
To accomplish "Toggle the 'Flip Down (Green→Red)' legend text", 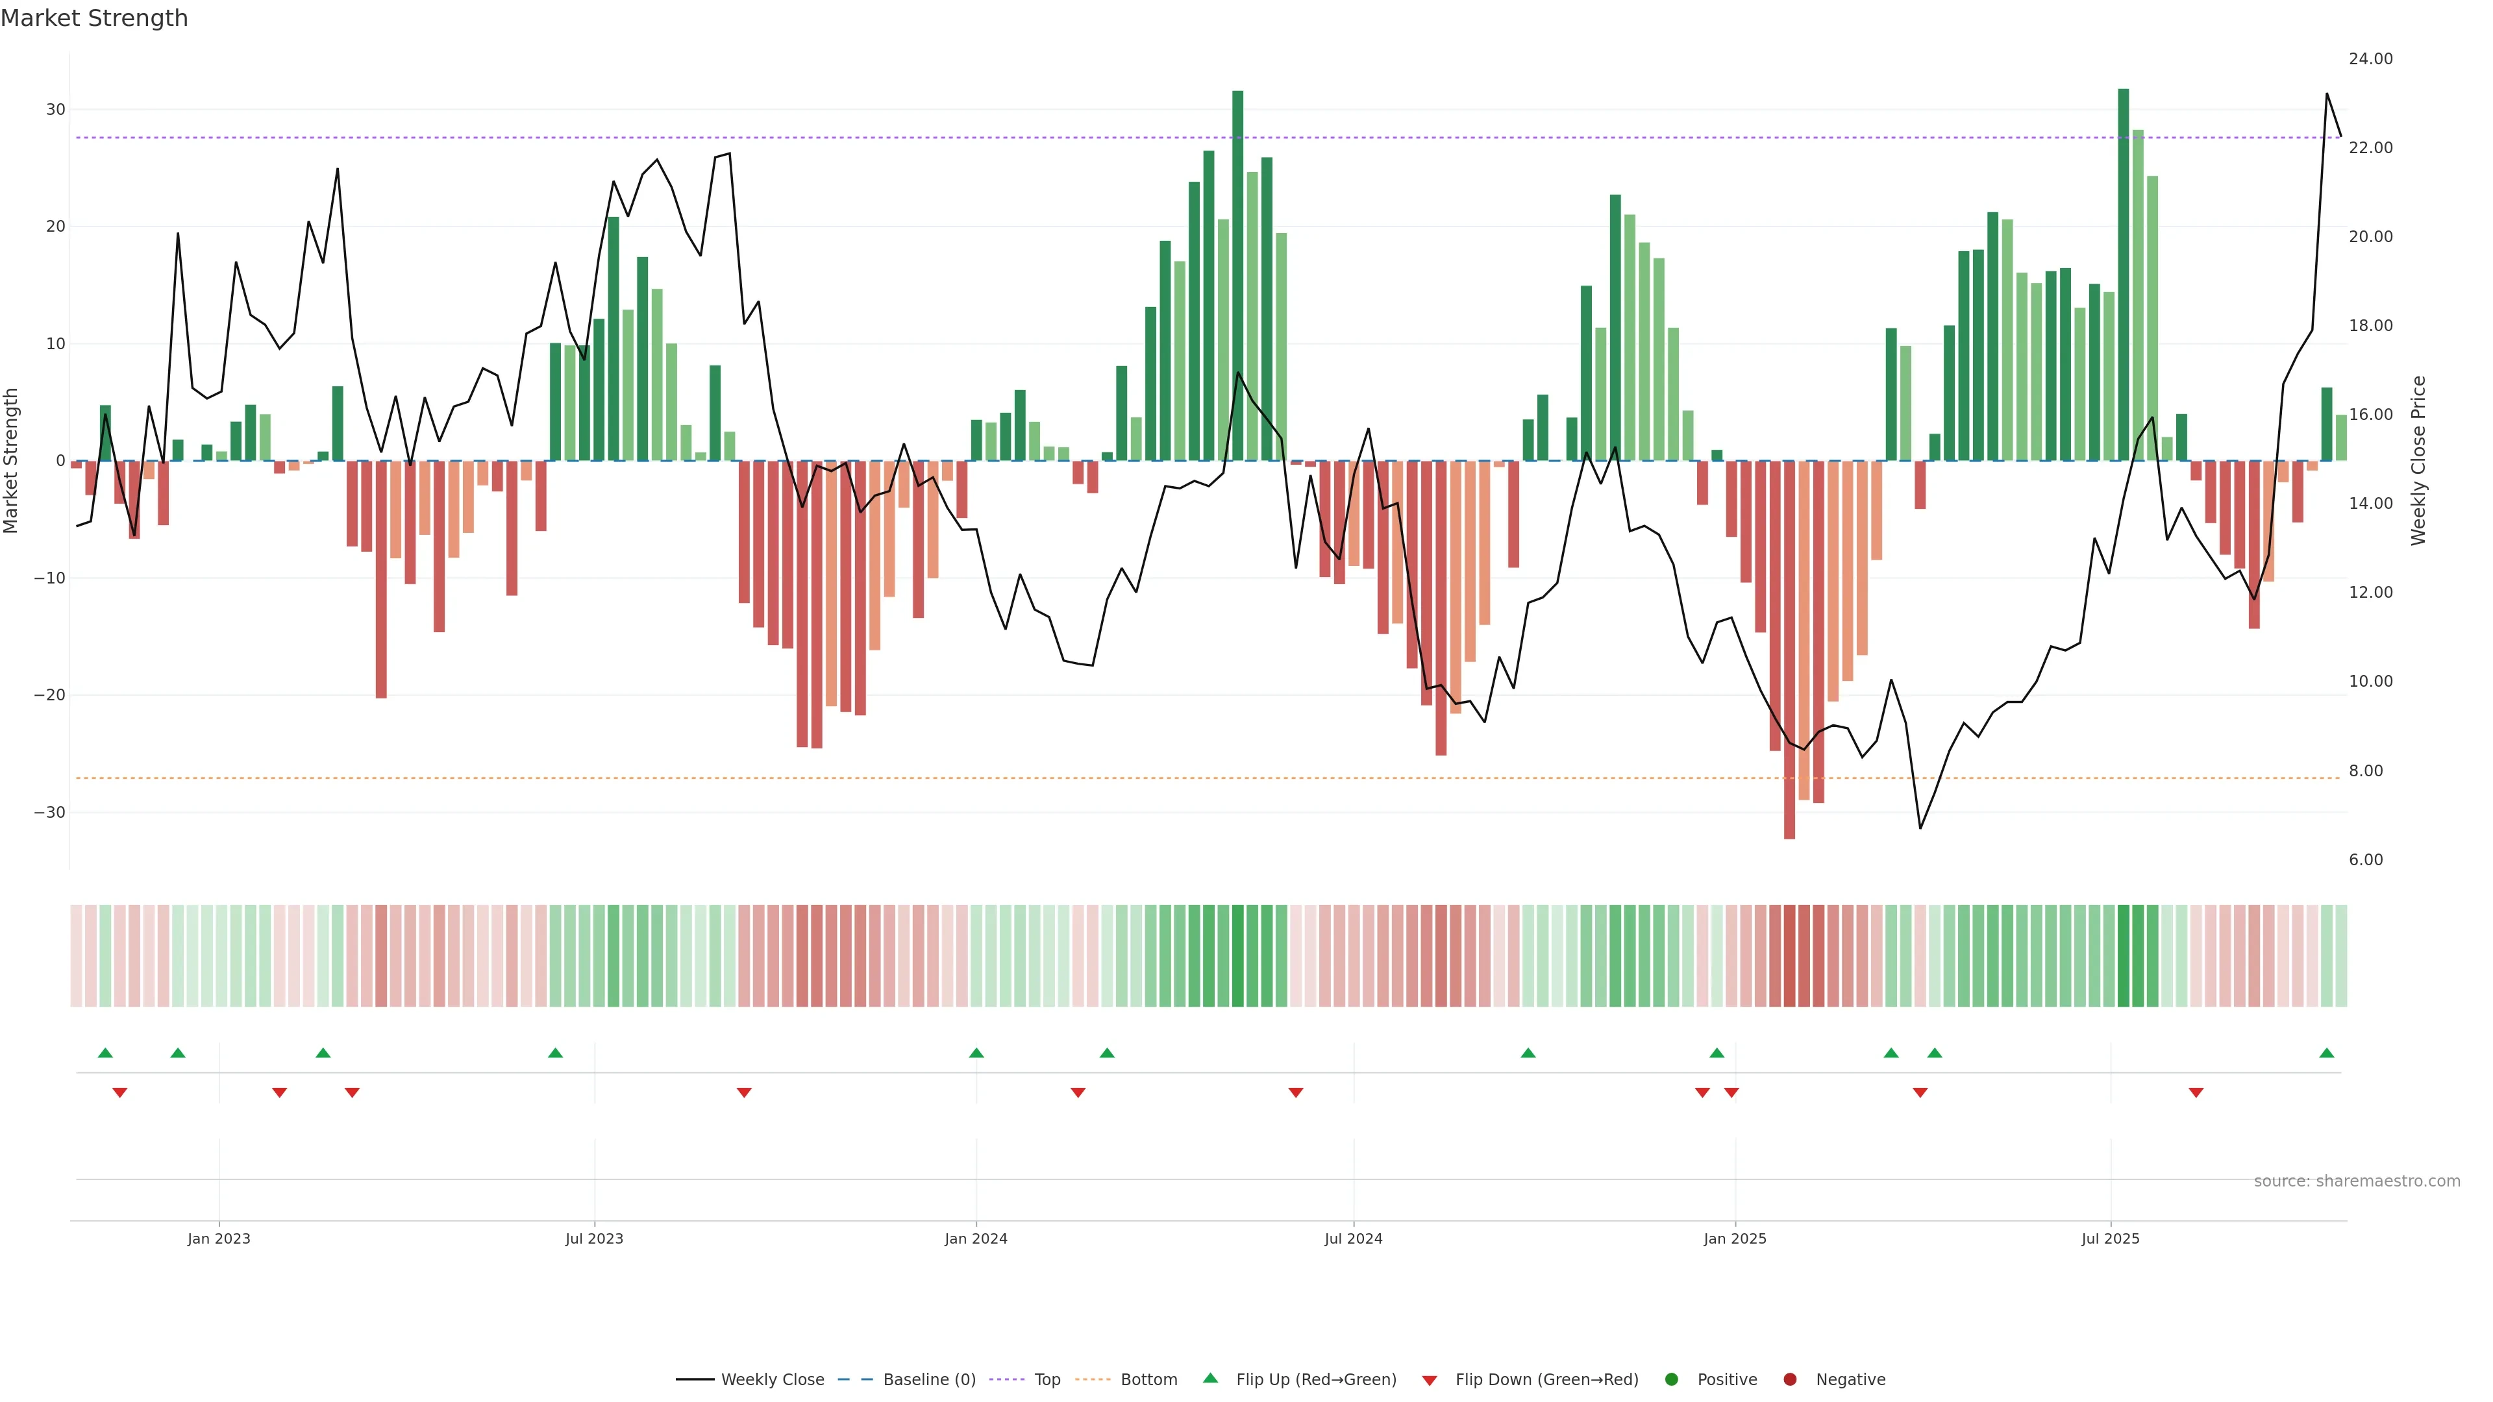I will coord(1546,1379).
